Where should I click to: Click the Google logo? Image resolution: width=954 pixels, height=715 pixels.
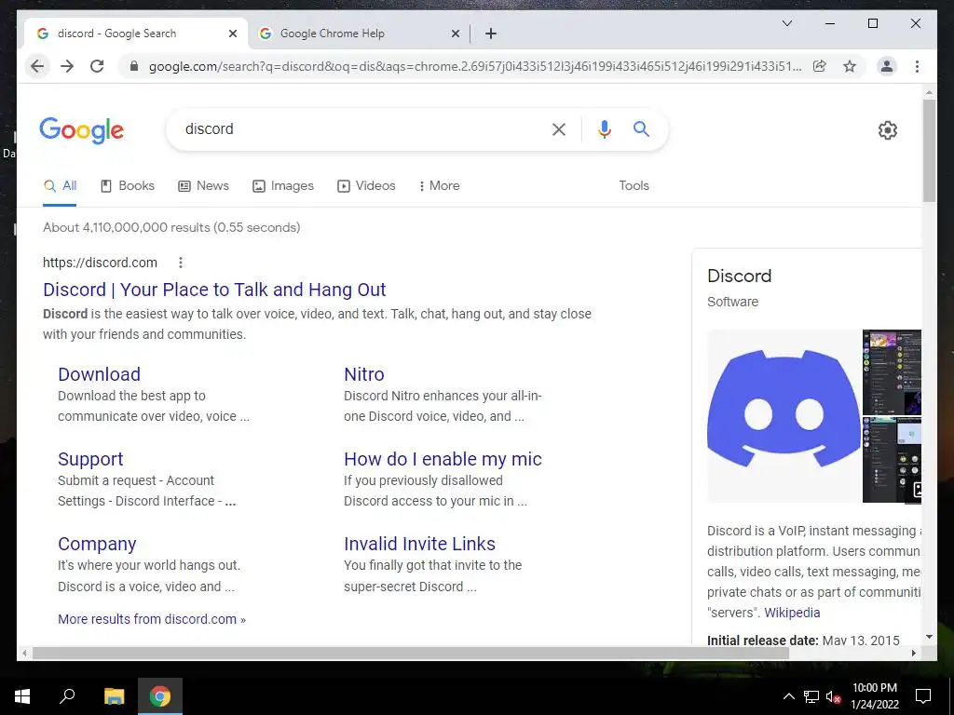pyautogui.click(x=82, y=130)
